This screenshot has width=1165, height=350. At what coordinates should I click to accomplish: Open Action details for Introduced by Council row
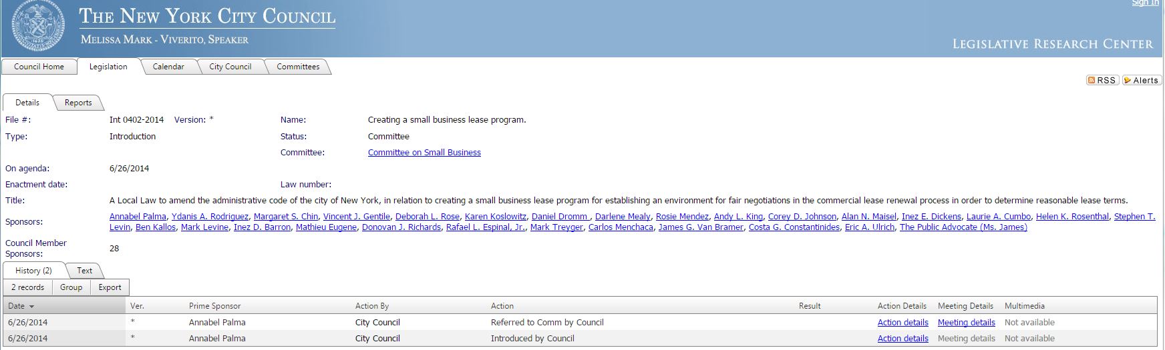902,339
